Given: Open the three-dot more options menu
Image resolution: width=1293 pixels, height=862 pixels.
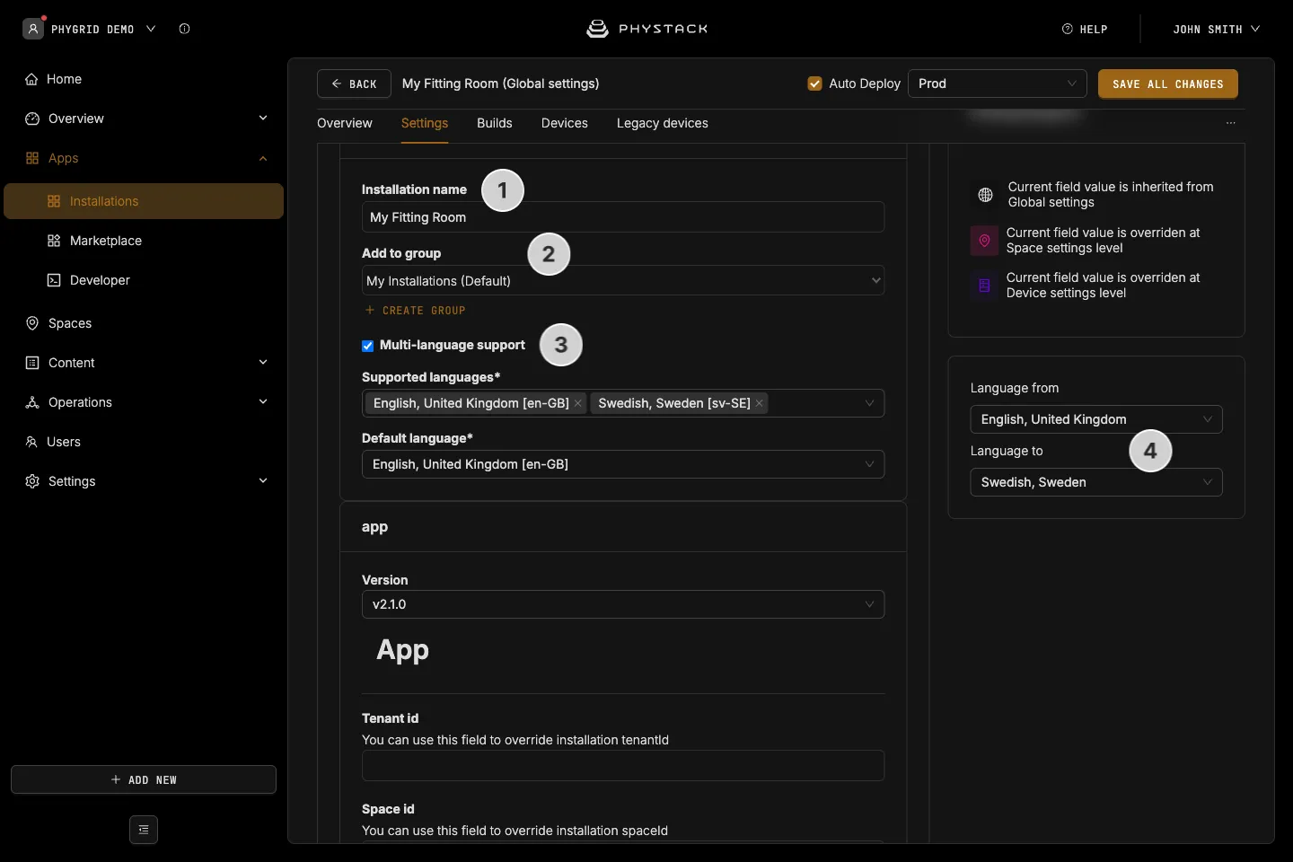Looking at the screenshot, I should 1231,123.
